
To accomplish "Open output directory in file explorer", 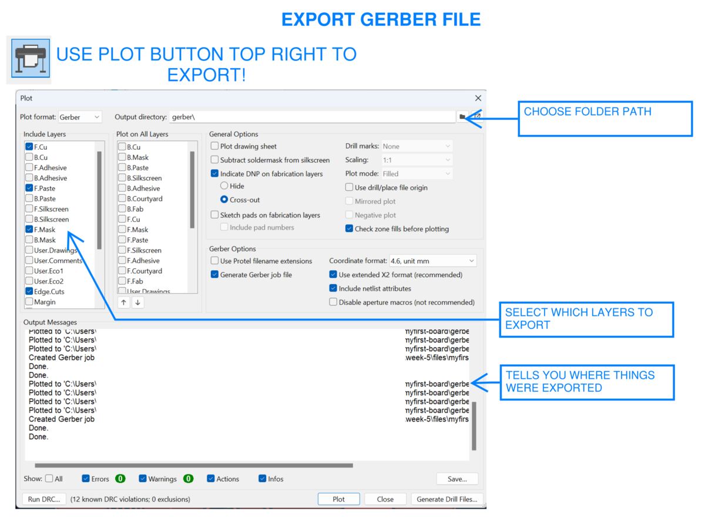I will coord(478,116).
